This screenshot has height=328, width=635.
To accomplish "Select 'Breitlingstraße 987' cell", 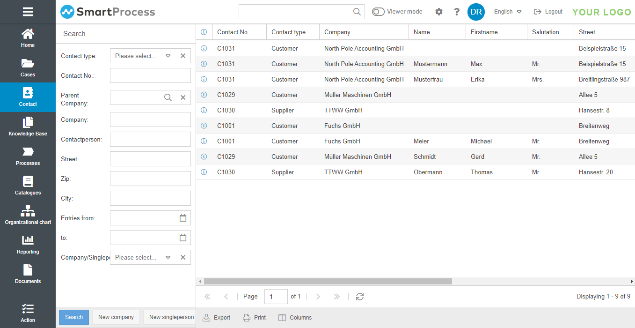I will [x=604, y=79].
